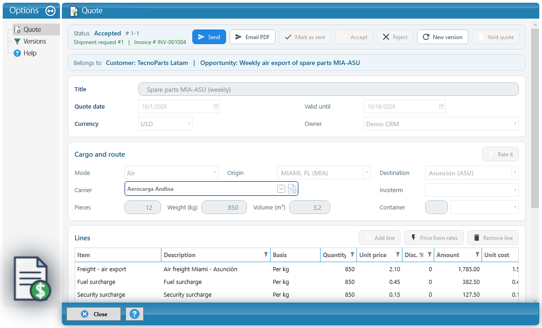Screen dimensions: 542x328
Task: Open the calendar picker for Valid until
Action: (x=442, y=107)
